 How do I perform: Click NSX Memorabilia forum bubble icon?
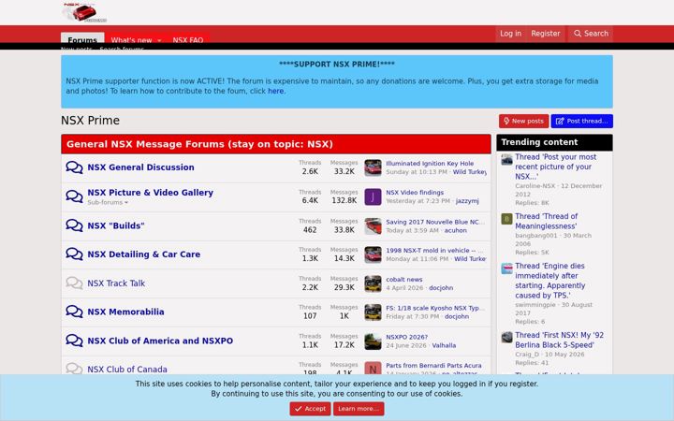[74, 312]
